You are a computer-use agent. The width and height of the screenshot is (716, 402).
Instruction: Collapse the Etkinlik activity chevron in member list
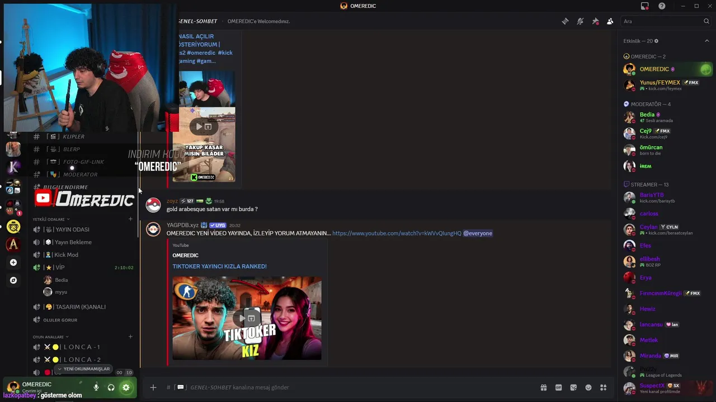coord(706,41)
